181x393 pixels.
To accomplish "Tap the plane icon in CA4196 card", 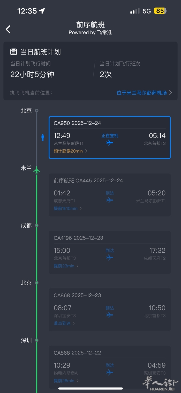I will (110, 257).
